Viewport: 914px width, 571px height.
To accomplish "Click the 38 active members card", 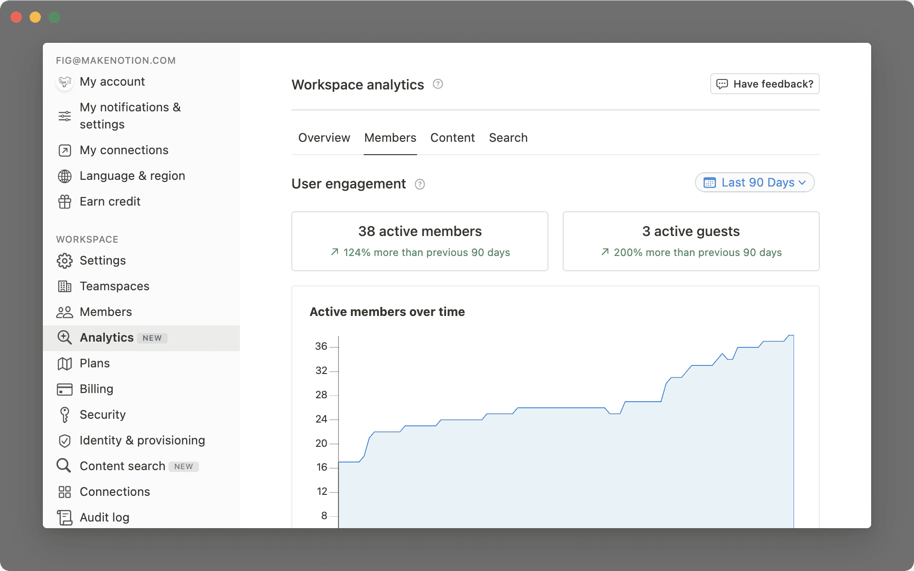I will pyautogui.click(x=419, y=241).
